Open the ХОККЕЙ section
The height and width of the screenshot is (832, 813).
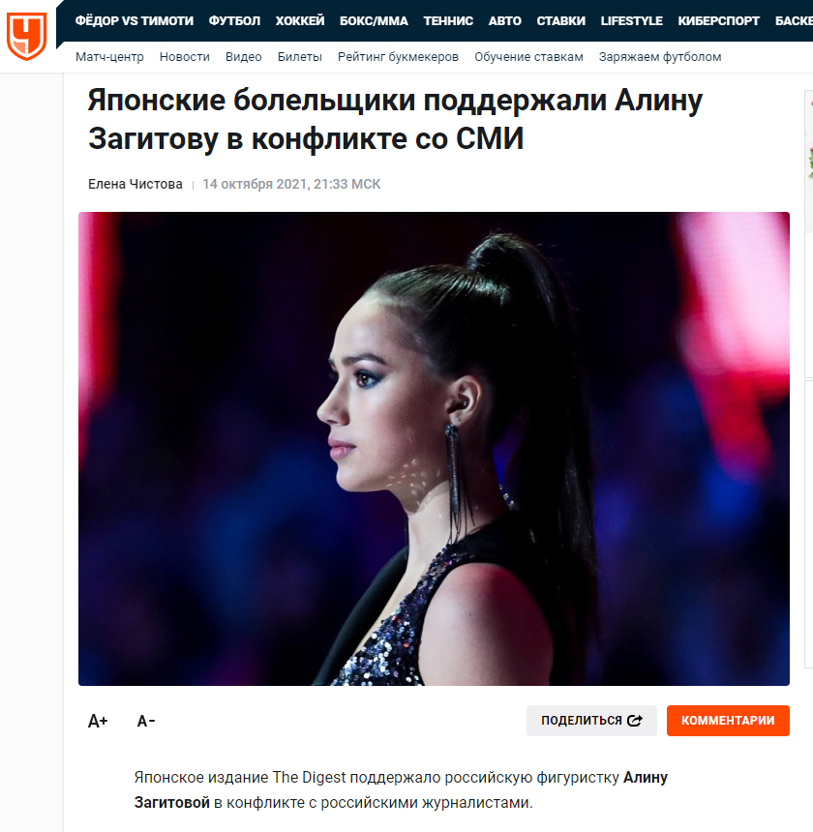click(x=300, y=20)
